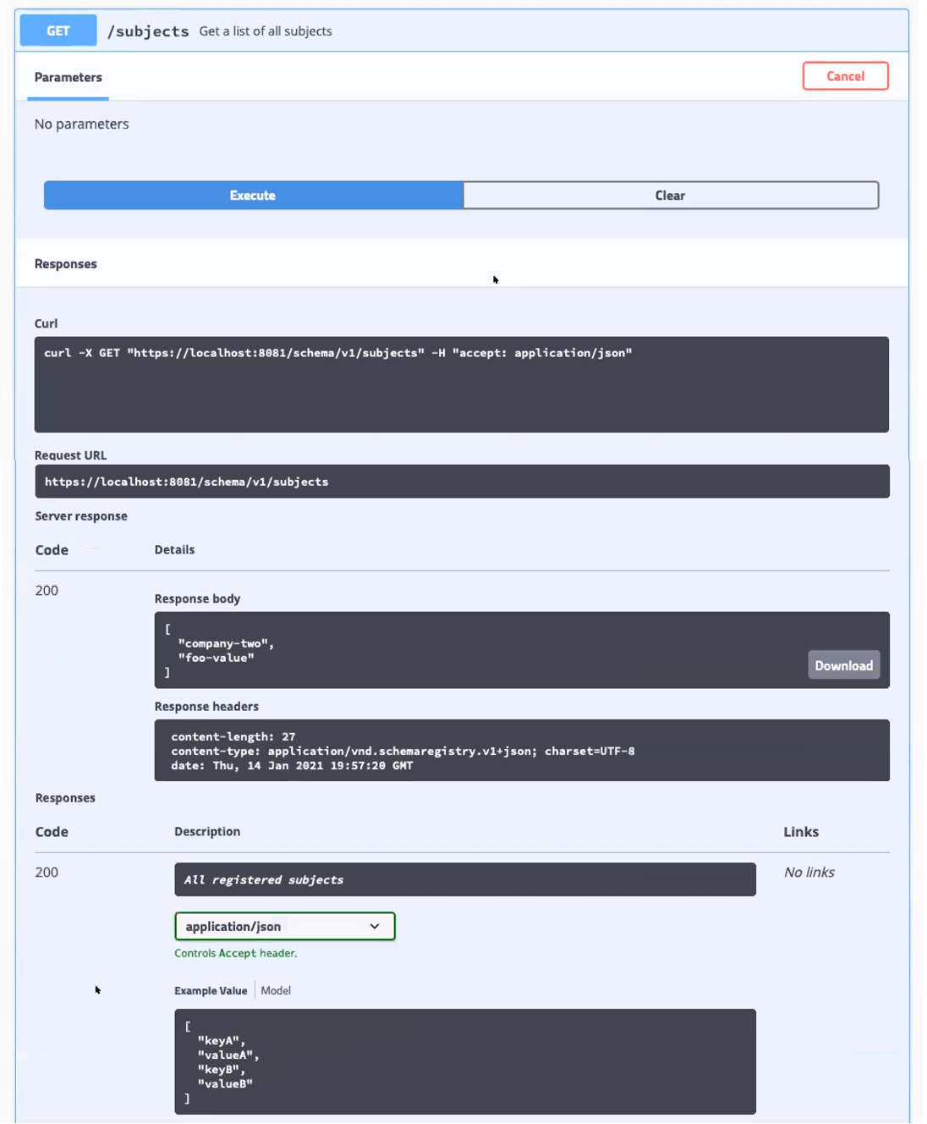This screenshot has height=1124, width=927.
Task: Click the 'No links' text
Action: [x=809, y=872]
